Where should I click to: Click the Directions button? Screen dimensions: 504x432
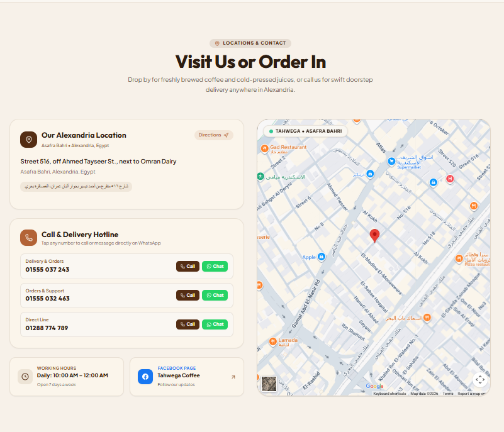coord(214,135)
